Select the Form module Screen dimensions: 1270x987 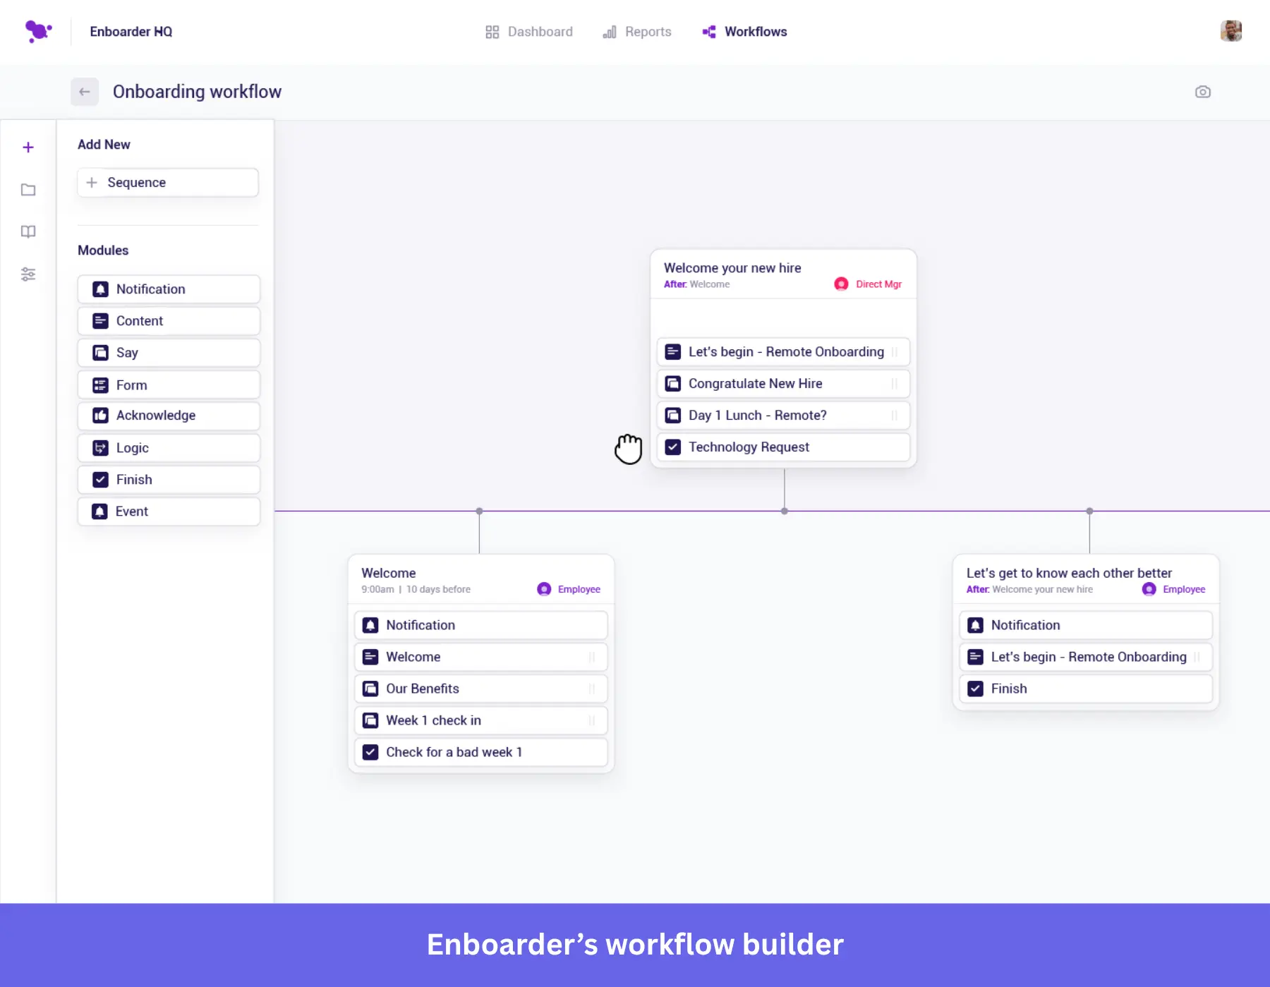[169, 385]
